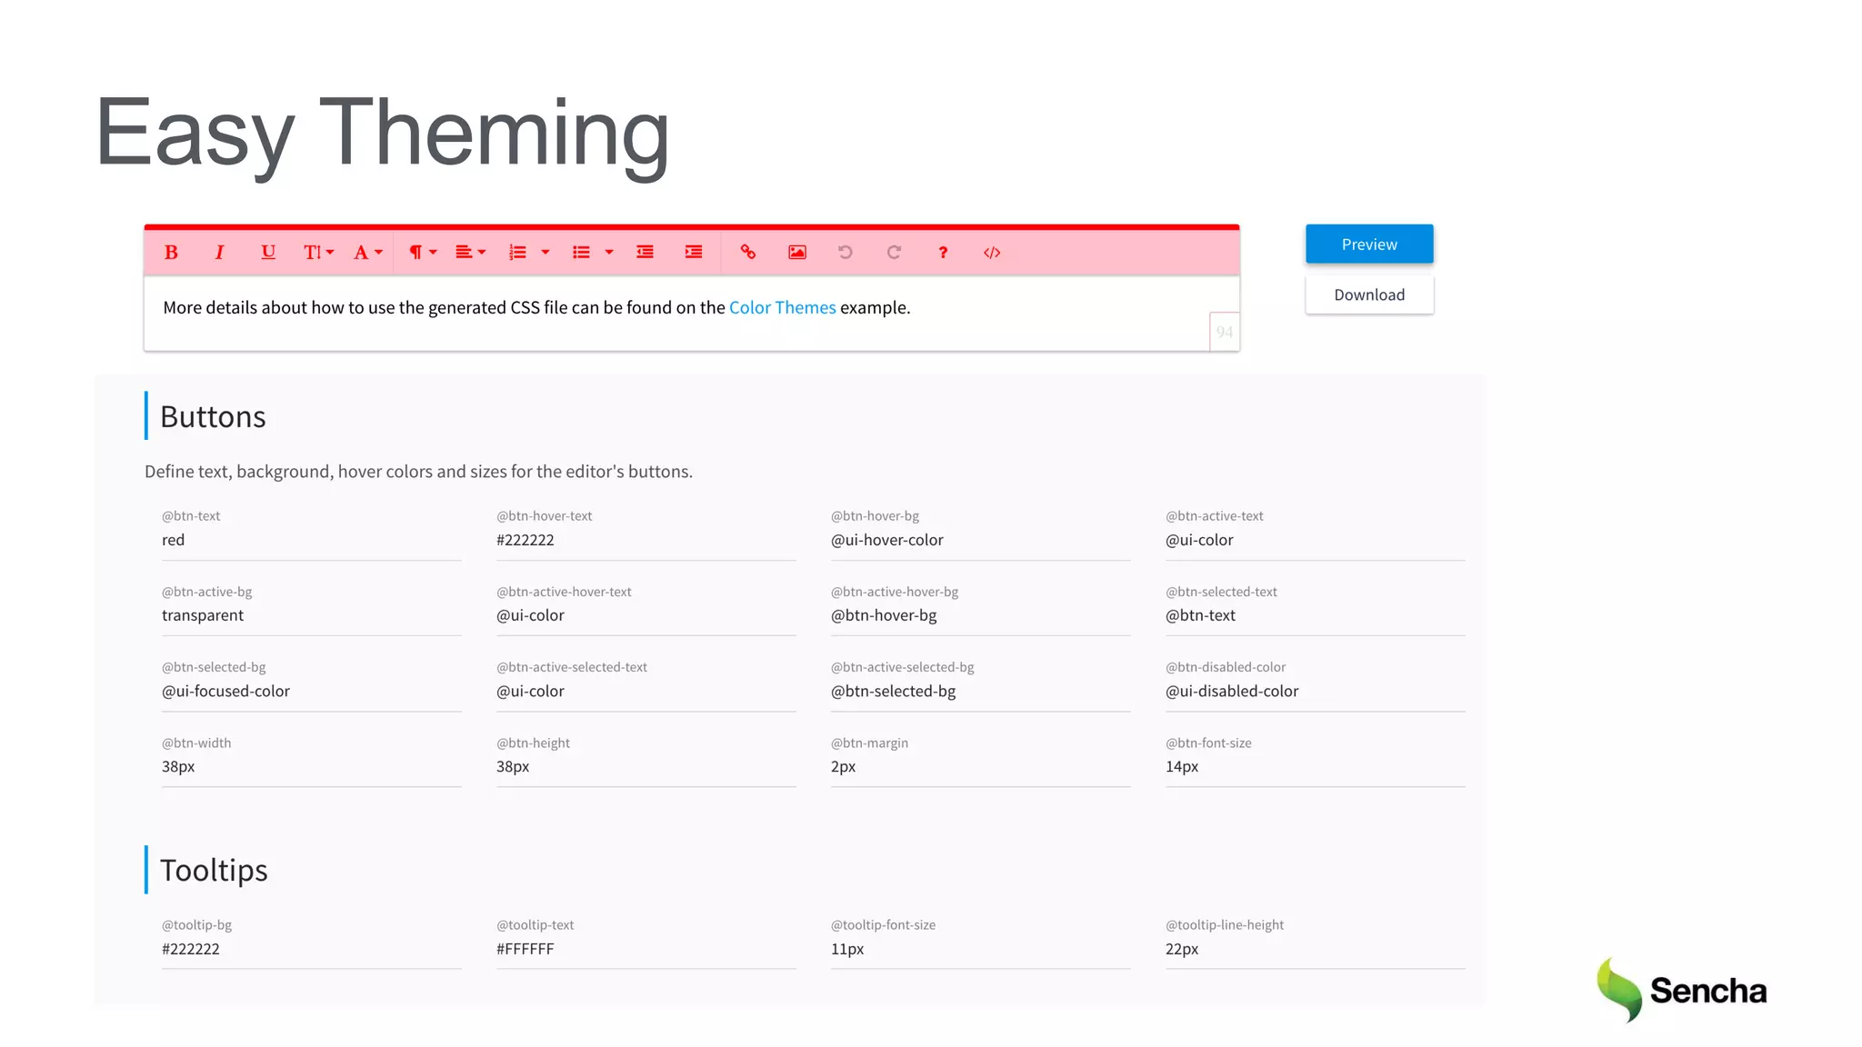Click the character counter 94 box

pyautogui.click(x=1225, y=332)
